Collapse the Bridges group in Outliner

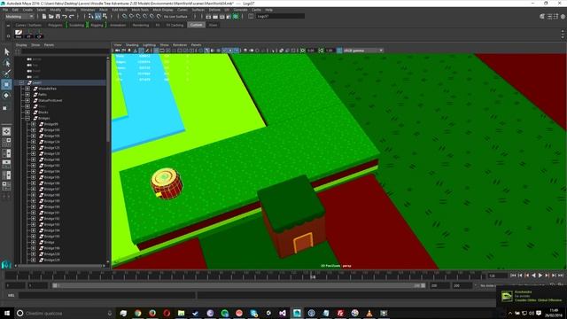coord(27,118)
